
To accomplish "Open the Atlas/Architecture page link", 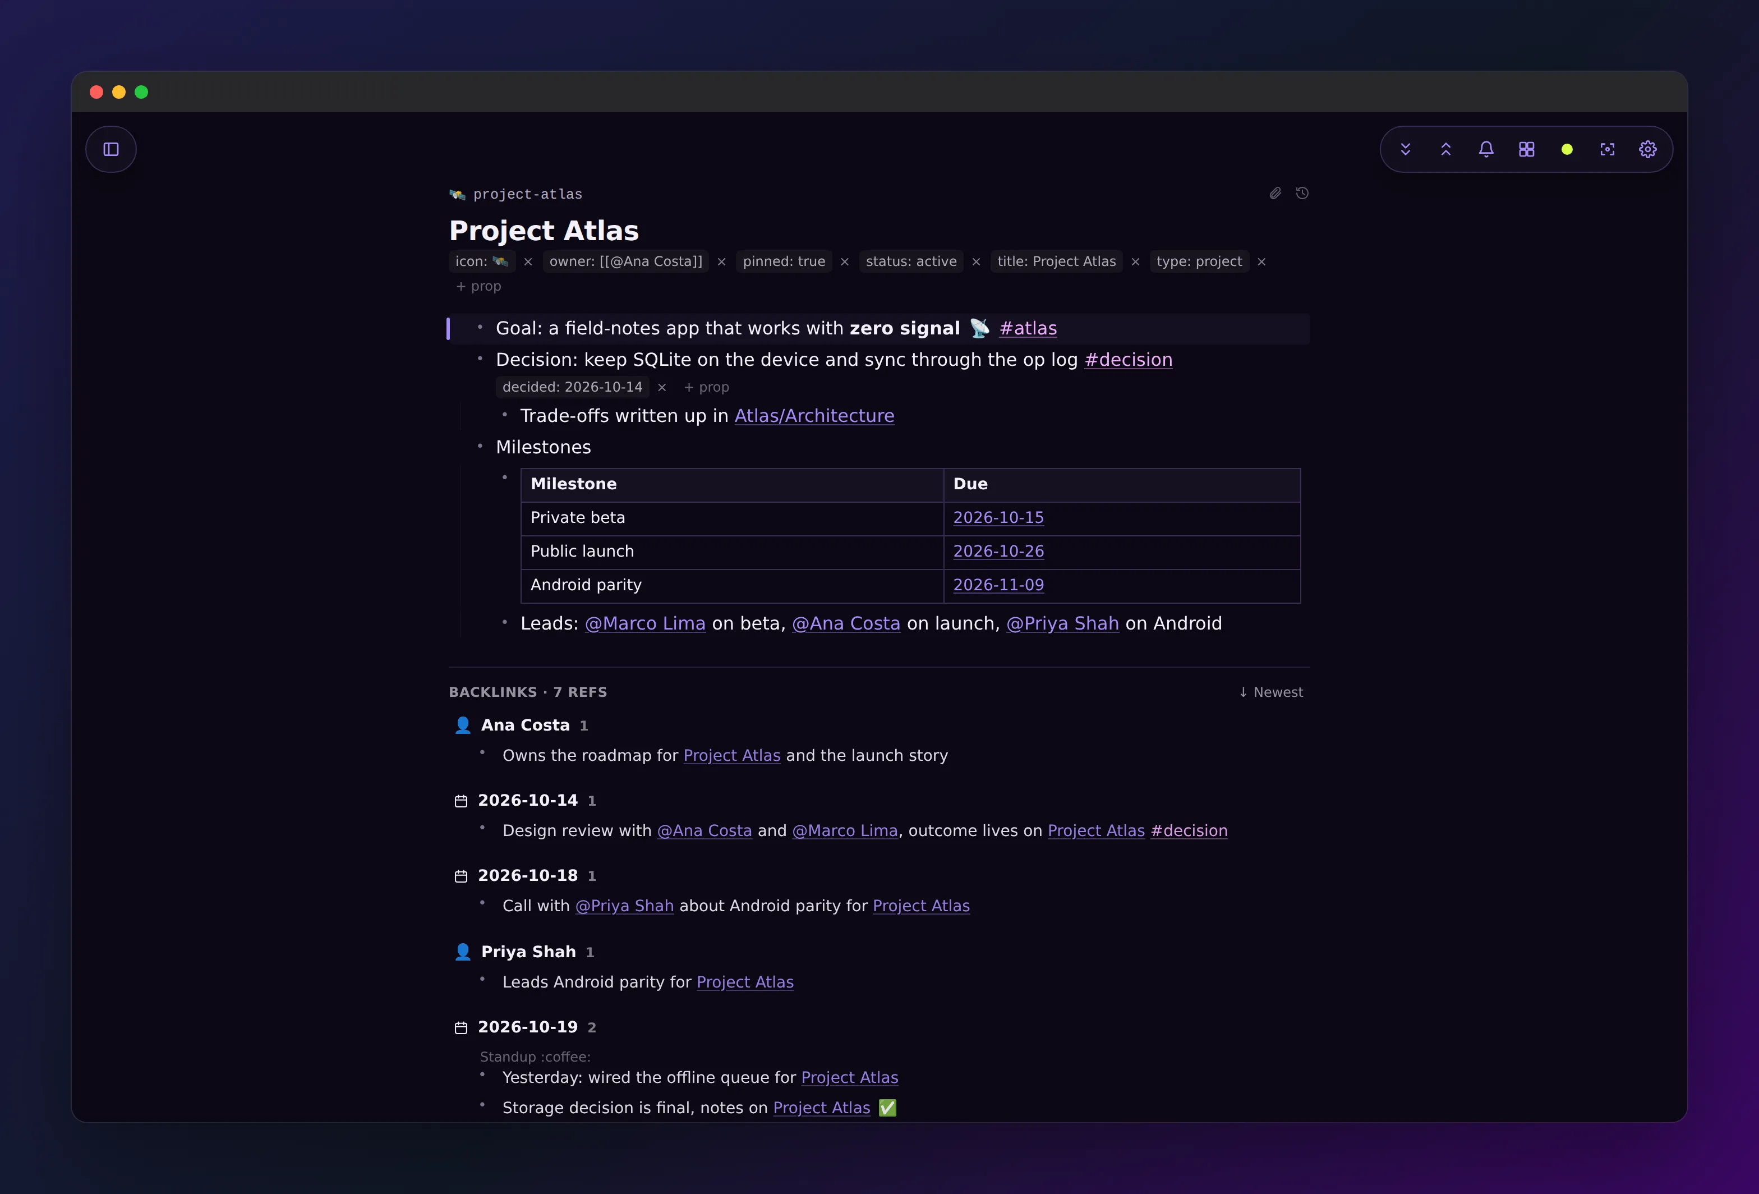I will 814,416.
